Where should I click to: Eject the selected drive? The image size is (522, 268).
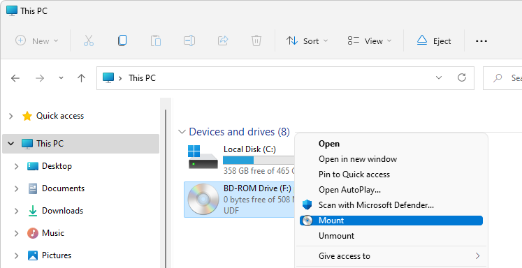434,41
